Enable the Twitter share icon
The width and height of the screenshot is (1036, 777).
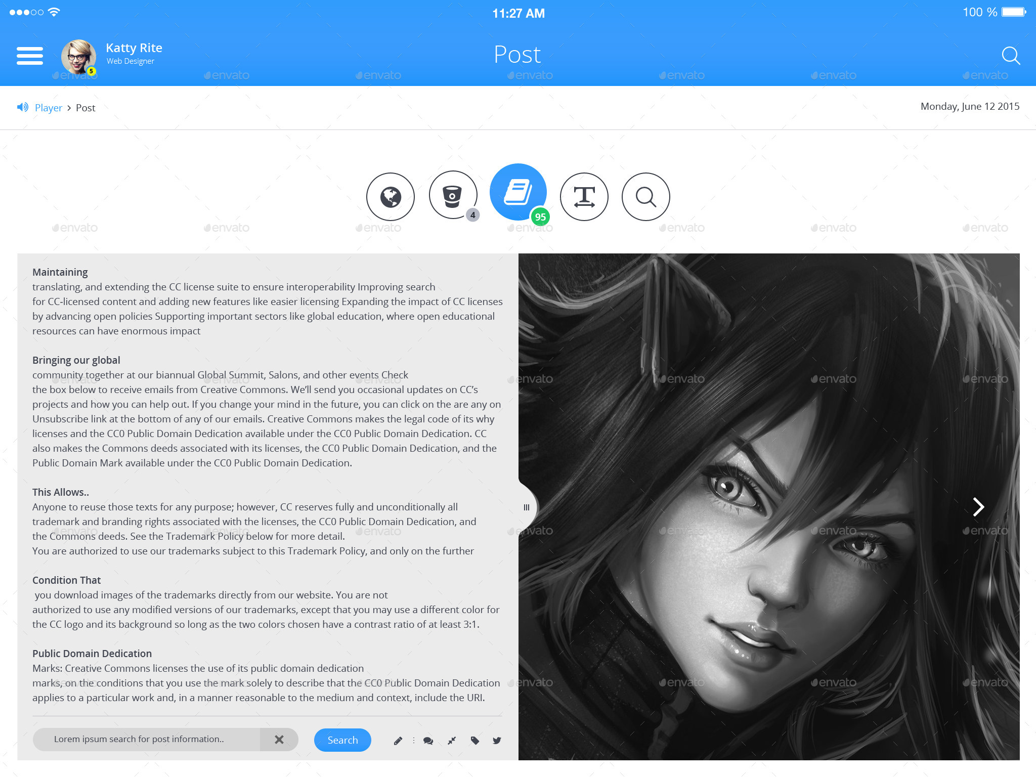coord(496,740)
